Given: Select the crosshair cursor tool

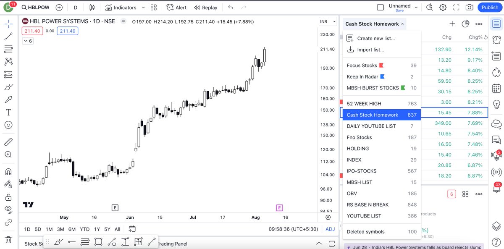Looking at the screenshot, I should (8, 24).
